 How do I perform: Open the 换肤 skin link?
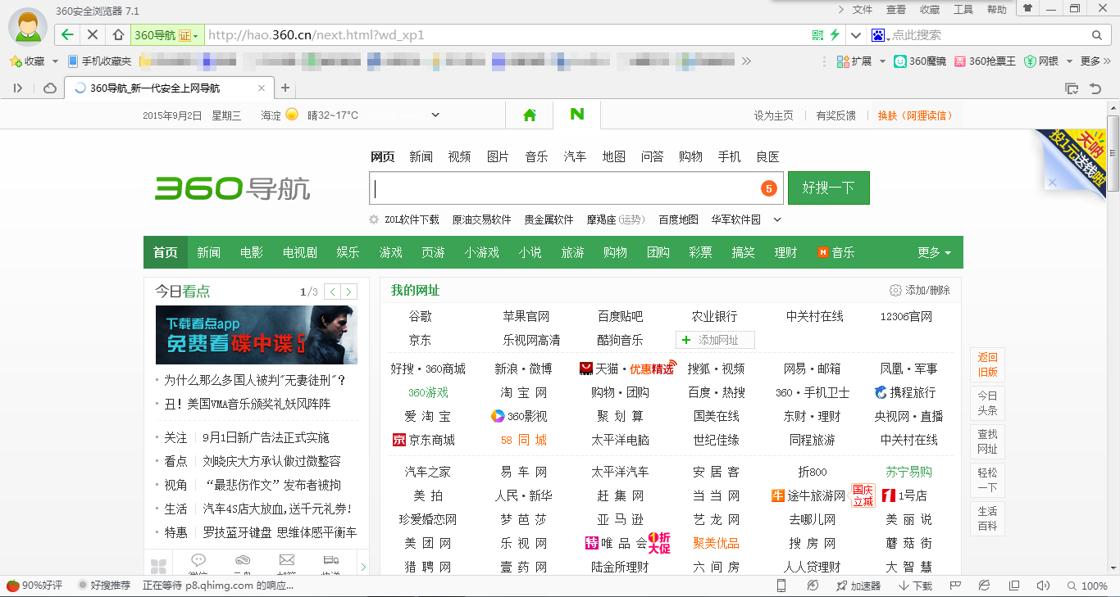tap(915, 115)
